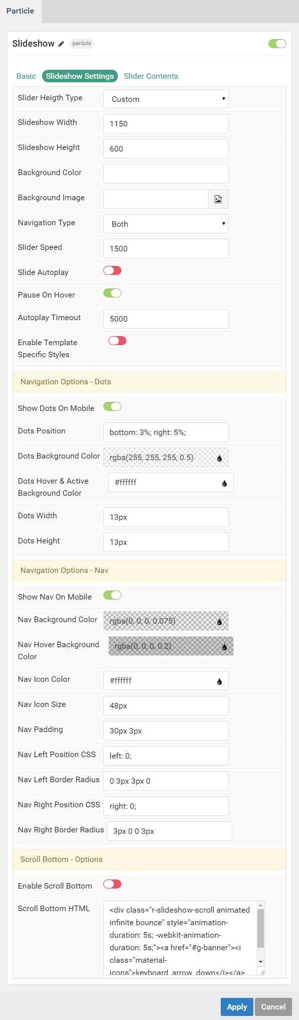Image resolution: width=299 pixels, height=1020 pixels.
Task: Turn on Enable Scroll Bottom switch
Action: coord(112,884)
